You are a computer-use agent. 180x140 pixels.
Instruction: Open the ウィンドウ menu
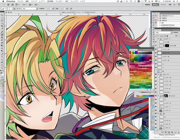(74, 1)
